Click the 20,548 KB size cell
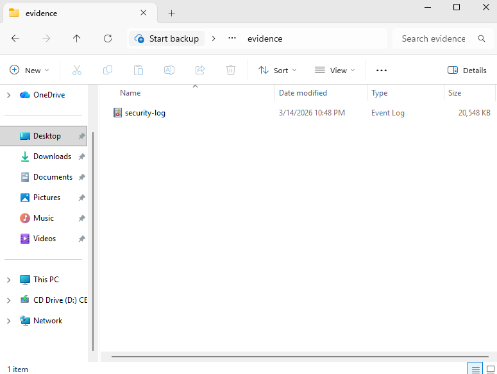 (474, 113)
